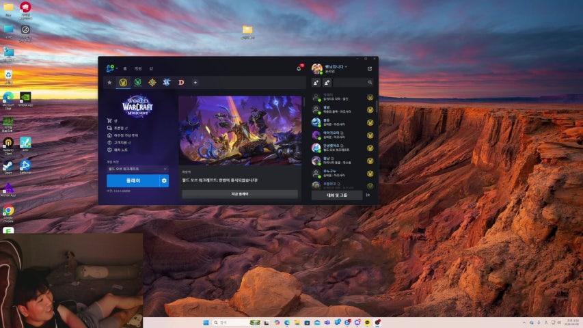Screen dimensions: 583x328
Task: Open the Recycle Bin on the desktop
Action: coord(8,77)
